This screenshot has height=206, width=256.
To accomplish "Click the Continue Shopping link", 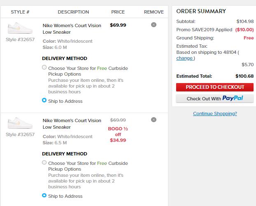I will [215, 113].
